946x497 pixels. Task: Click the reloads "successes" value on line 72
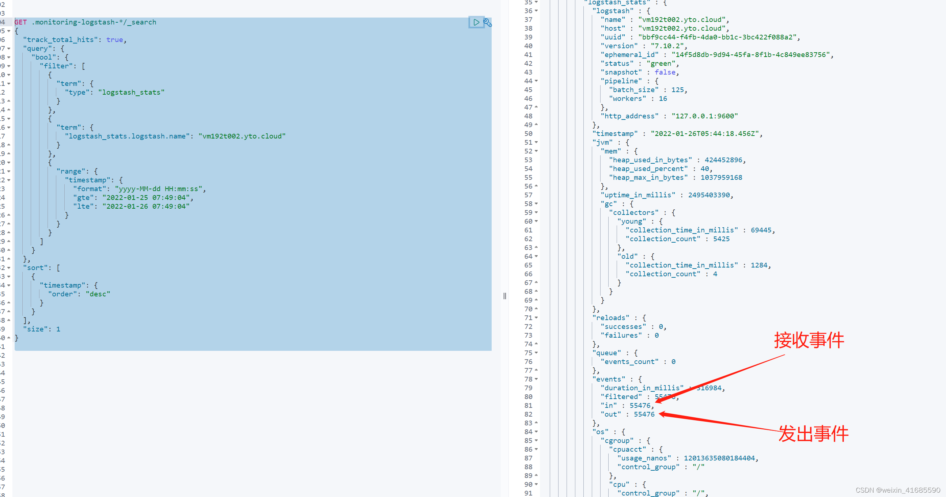661,327
